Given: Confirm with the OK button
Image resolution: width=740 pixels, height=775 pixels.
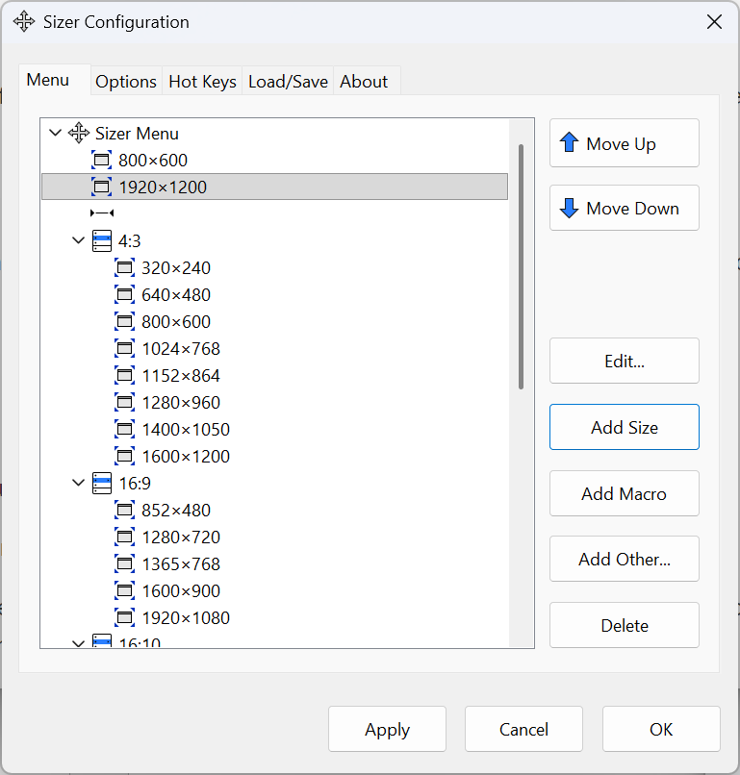Looking at the screenshot, I should pos(661,729).
